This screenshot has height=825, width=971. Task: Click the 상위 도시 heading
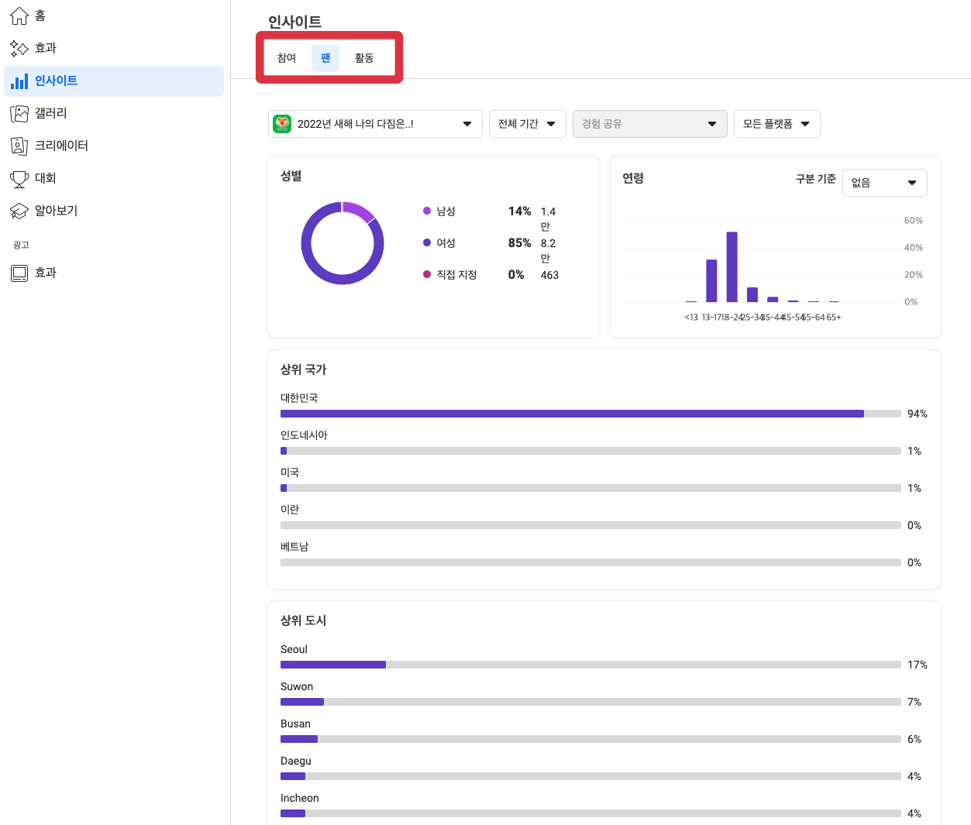pyautogui.click(x=304, y=620)
